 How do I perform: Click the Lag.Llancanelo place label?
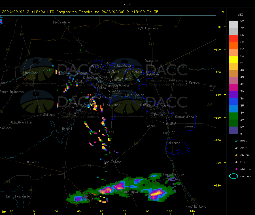(x=18, y=196)
